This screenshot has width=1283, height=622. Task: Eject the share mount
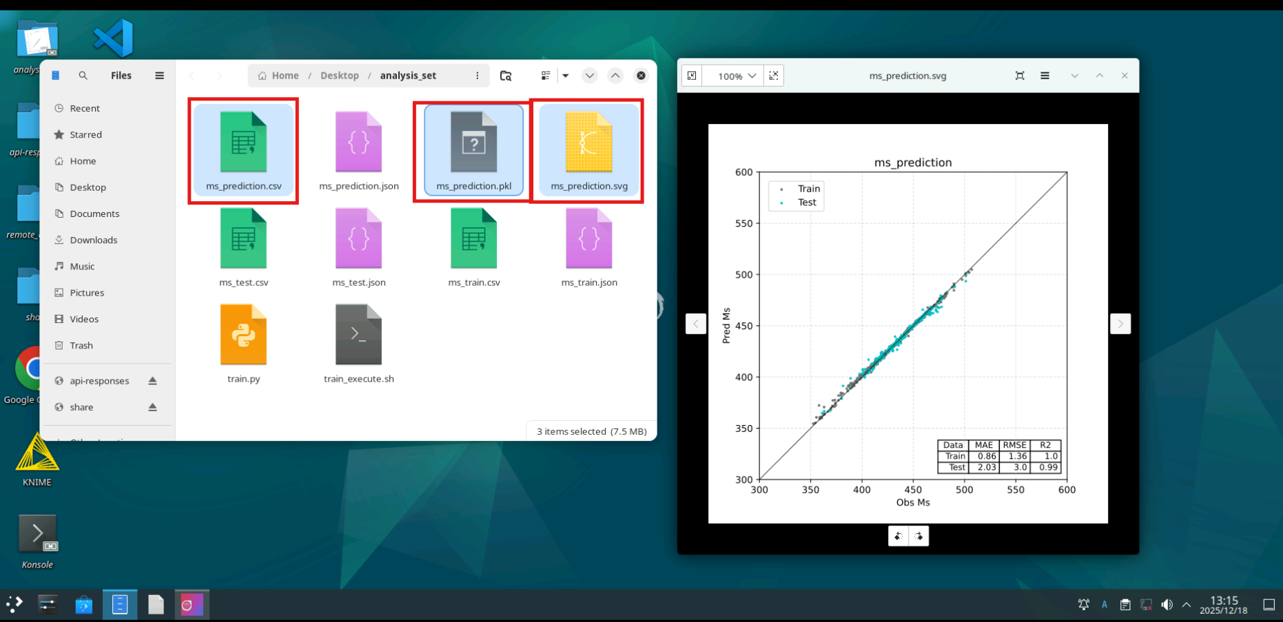(x=152, y=407)
